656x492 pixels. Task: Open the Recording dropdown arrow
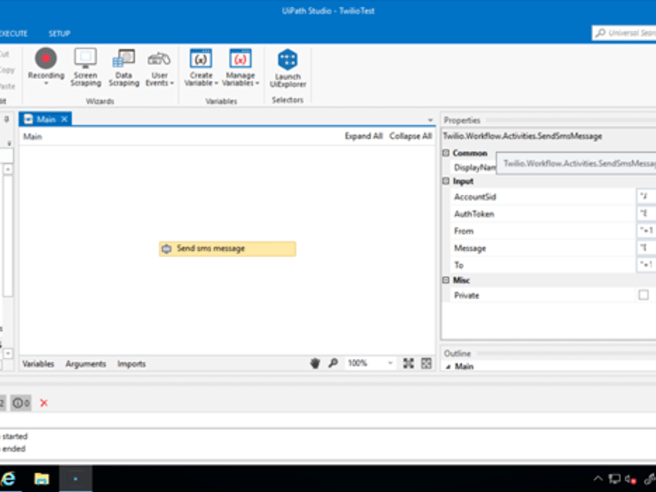pos(46,83)
